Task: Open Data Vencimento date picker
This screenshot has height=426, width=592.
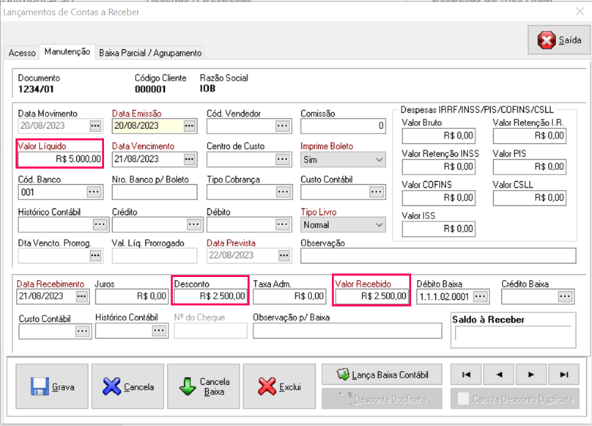Action: point(189,159)
